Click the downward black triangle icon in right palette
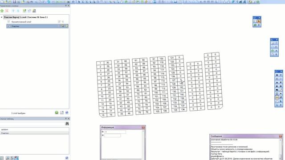The height and width of the screenshot is (160, 285). (281, 82)
